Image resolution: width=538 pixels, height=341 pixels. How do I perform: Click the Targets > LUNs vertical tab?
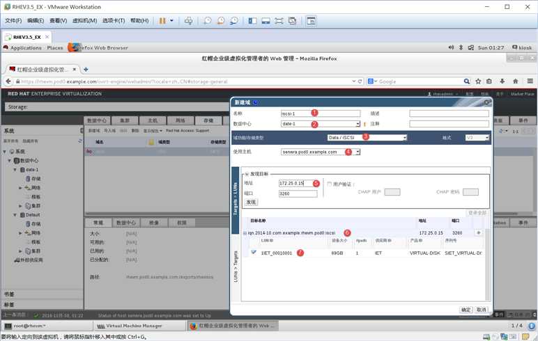(x=236, y=200)
